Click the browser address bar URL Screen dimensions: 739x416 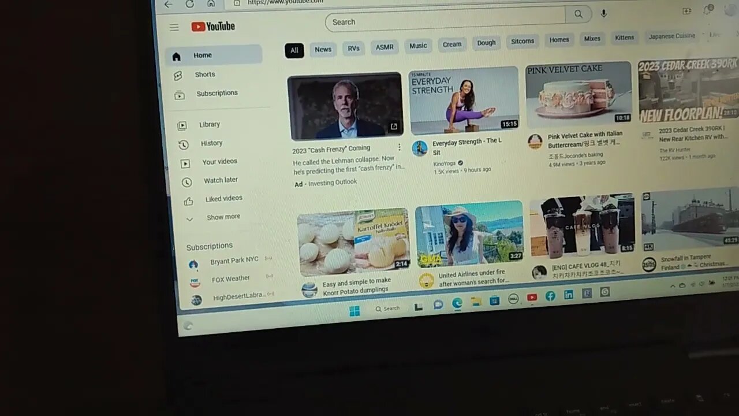point(285,2)
